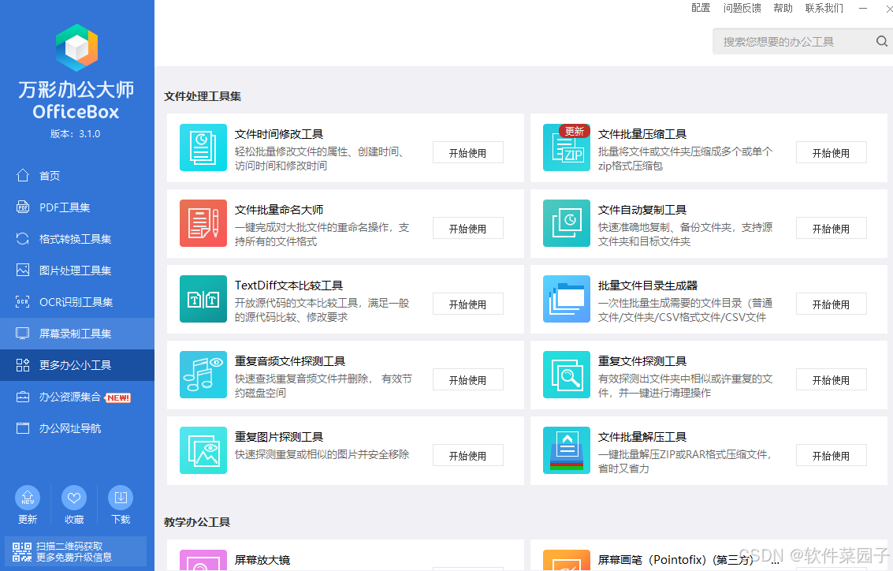Click the 收藏 heart icon
This screenshot has width=893, height=571.
click(x=74, y=498)
